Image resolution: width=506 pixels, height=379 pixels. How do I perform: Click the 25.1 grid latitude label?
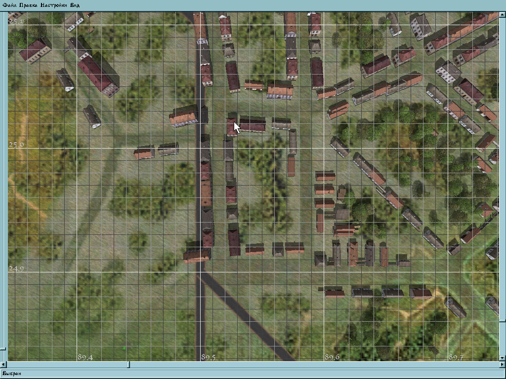pyautogui.click(x=16, y=22)
